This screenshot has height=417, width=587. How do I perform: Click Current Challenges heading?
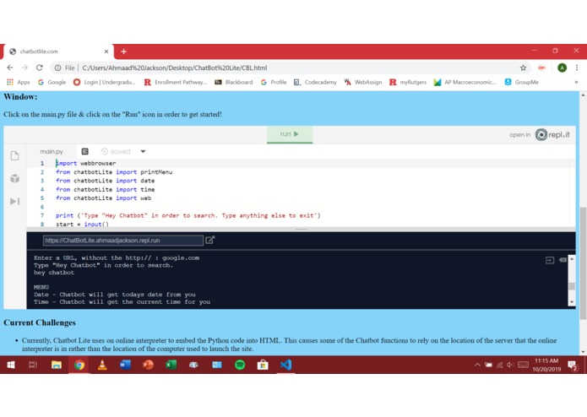(40, 322)
